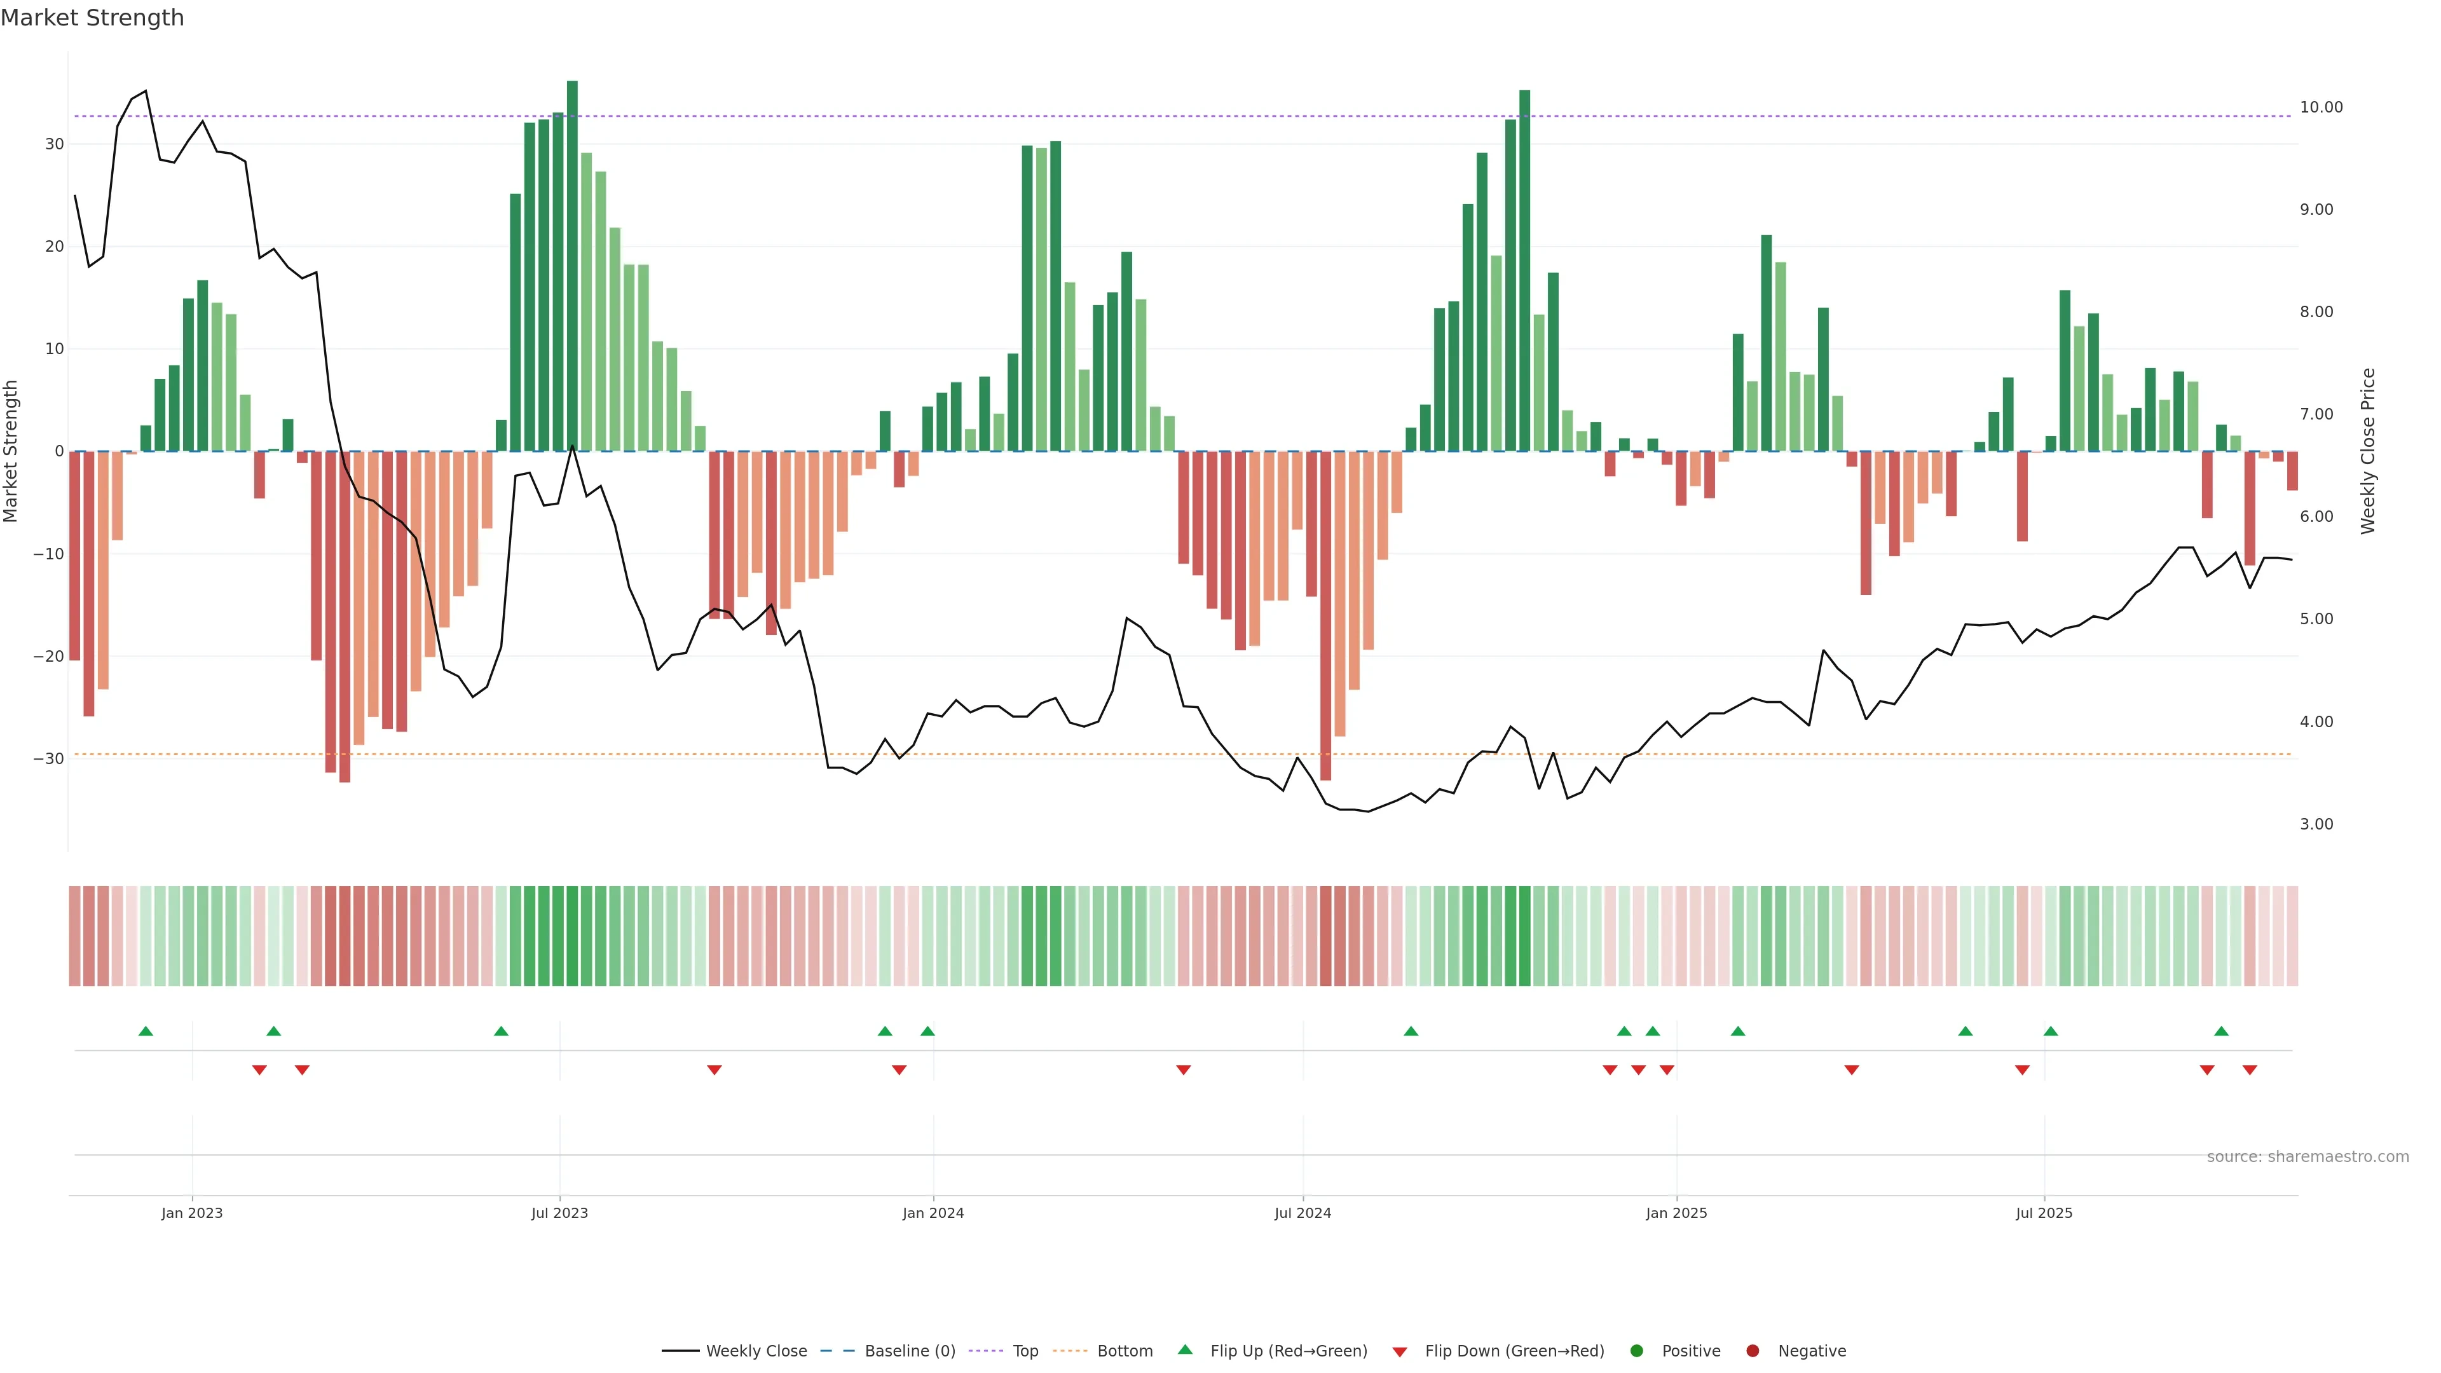Click the Negative red circle legend icon
2441x1373 pixels.
coord(1752,1350)
